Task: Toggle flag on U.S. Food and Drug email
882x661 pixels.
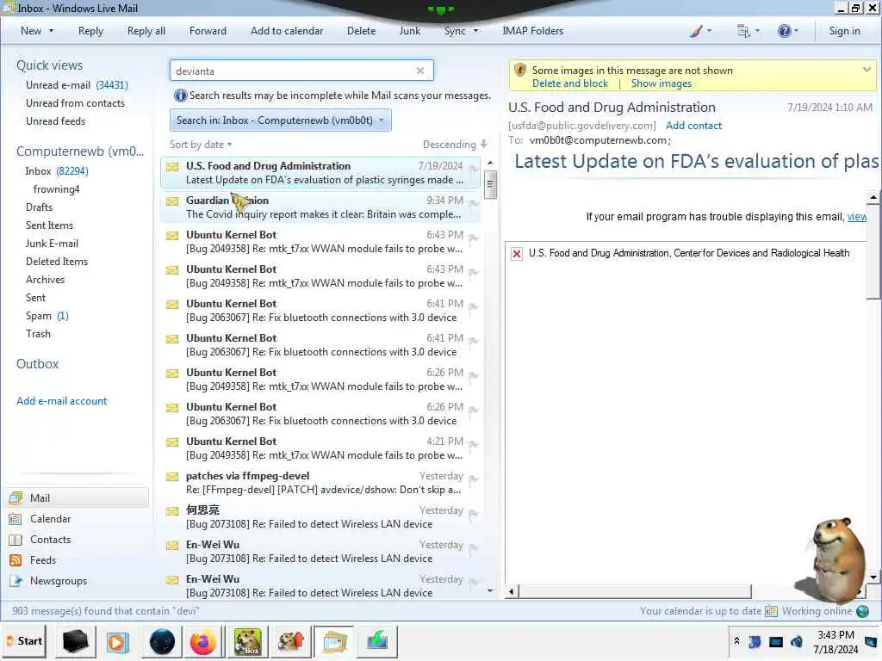Action: pyautogui.click(x=473, y=170)
